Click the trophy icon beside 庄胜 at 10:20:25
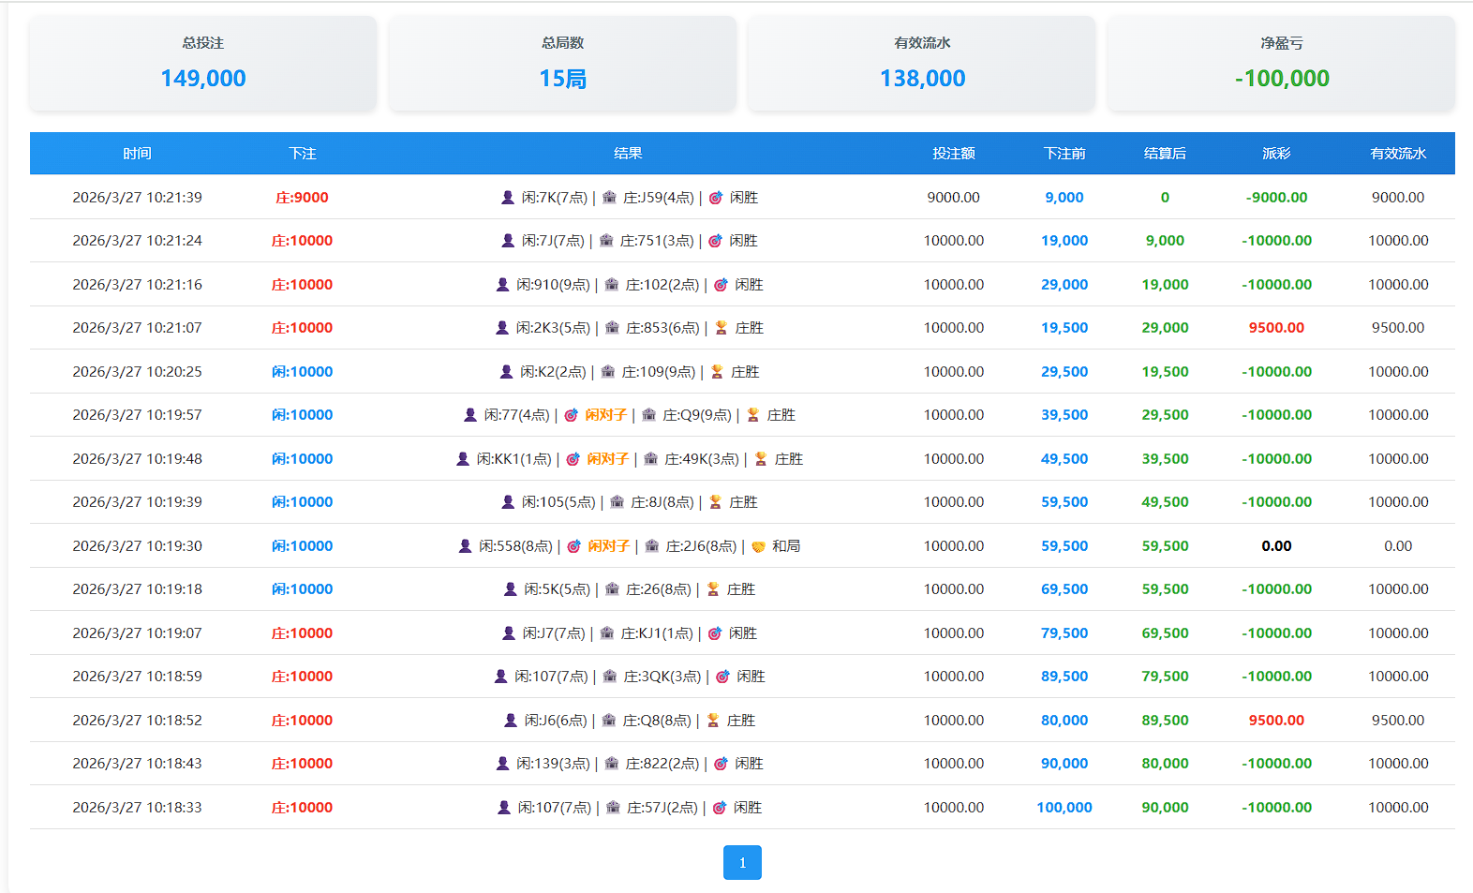The image size is (1473, 893). click(717, 372)
